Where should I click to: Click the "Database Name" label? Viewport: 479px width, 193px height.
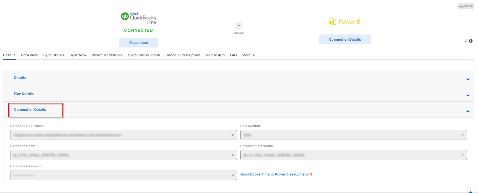pos(23,146)
